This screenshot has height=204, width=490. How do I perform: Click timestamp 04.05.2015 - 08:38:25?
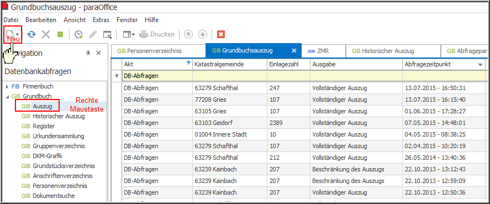[x=444, y=134]
